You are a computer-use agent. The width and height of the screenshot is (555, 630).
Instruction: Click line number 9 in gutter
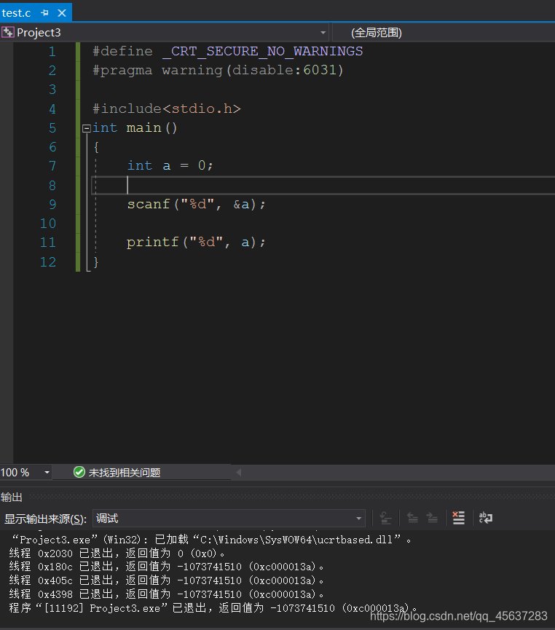(52, 205)
